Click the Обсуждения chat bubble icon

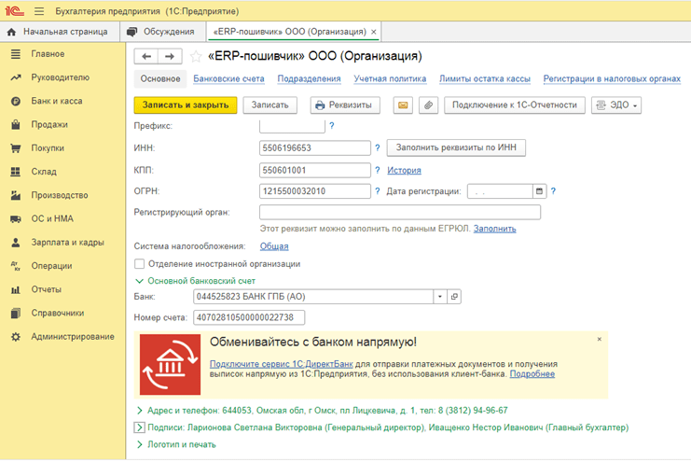pyautogui.click(x=131, y=32)
